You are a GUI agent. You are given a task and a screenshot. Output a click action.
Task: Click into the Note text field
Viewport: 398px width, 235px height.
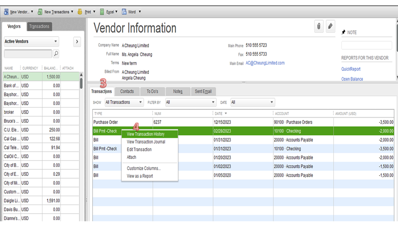click(367, 45)
